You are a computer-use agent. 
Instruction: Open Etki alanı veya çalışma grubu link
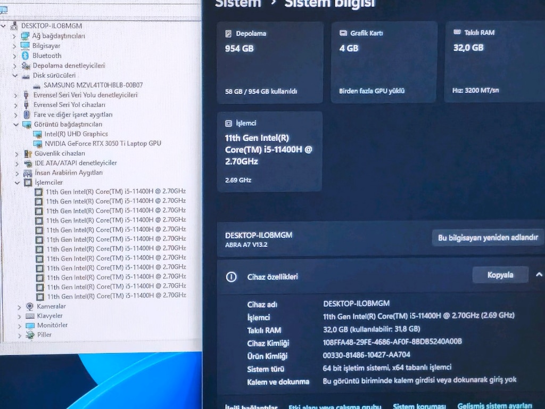coord(335,406)
